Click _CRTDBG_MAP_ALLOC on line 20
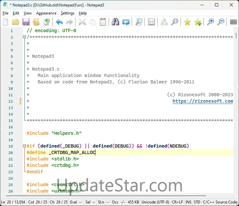Screen dimensions: 239x206 coord(72,152)
